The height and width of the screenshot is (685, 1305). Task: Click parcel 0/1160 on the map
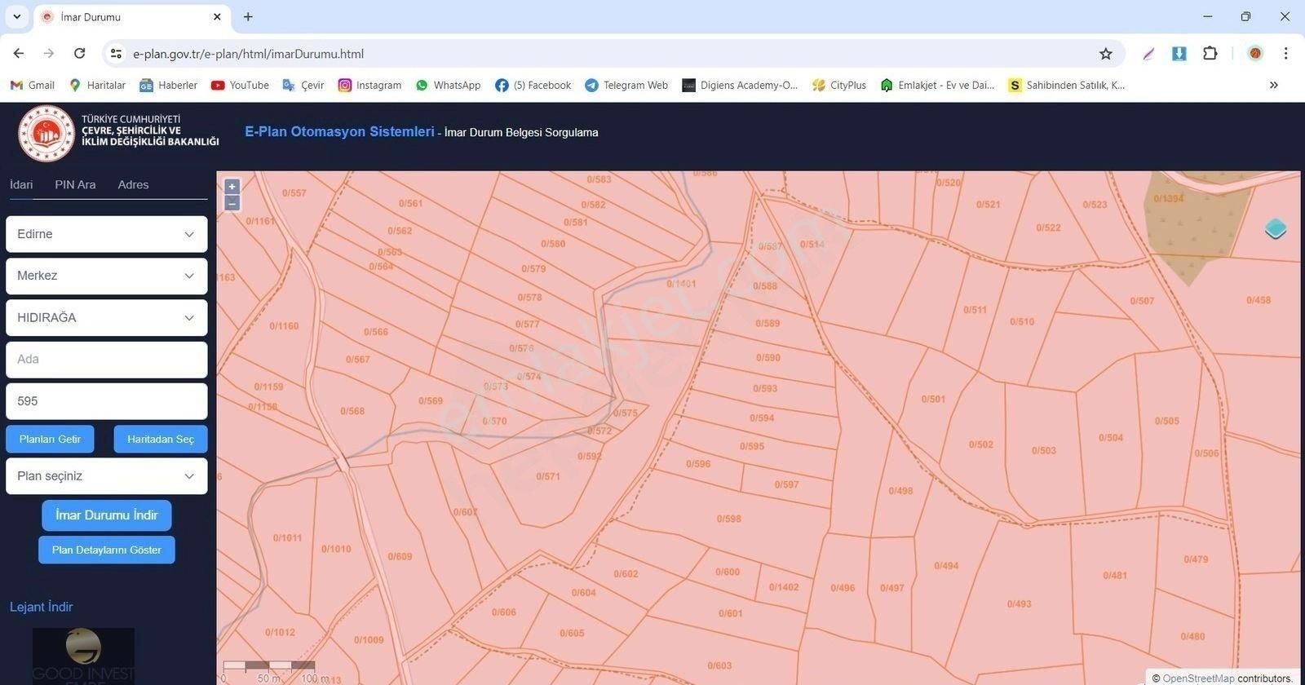click(x=283, y=326)
